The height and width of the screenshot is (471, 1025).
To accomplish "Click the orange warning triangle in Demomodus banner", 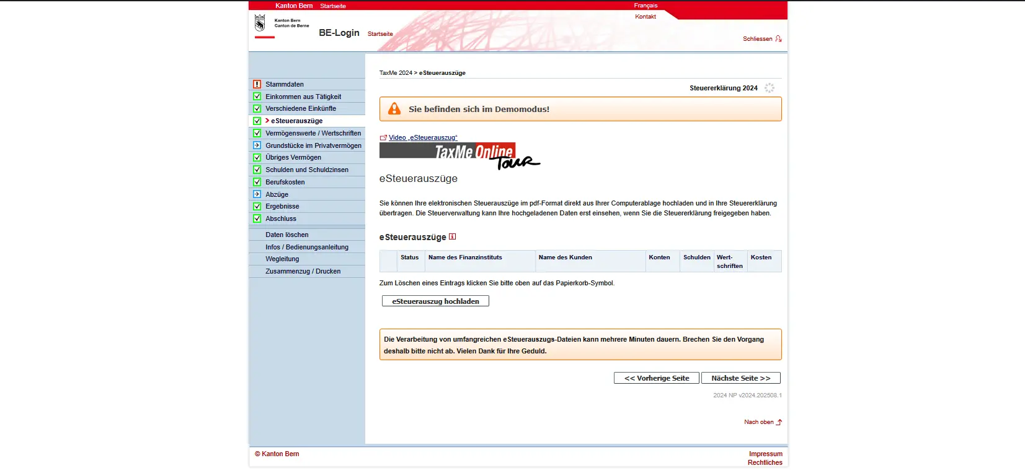I will tap(394, 109).
